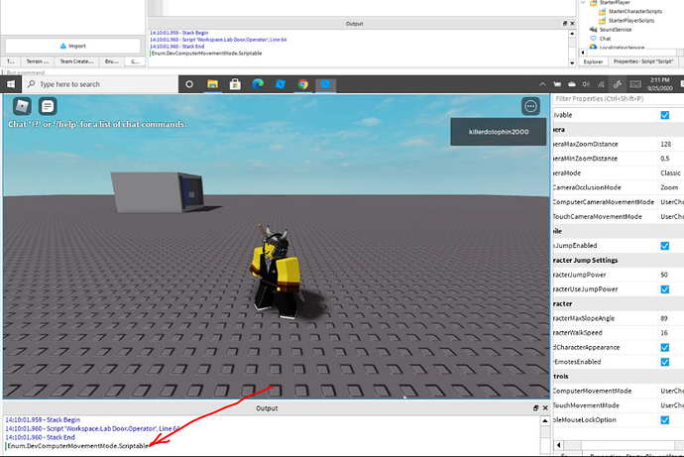Open the touch keyboard tray icon
This screenshot has height=457, width=684.
point(635,84)
